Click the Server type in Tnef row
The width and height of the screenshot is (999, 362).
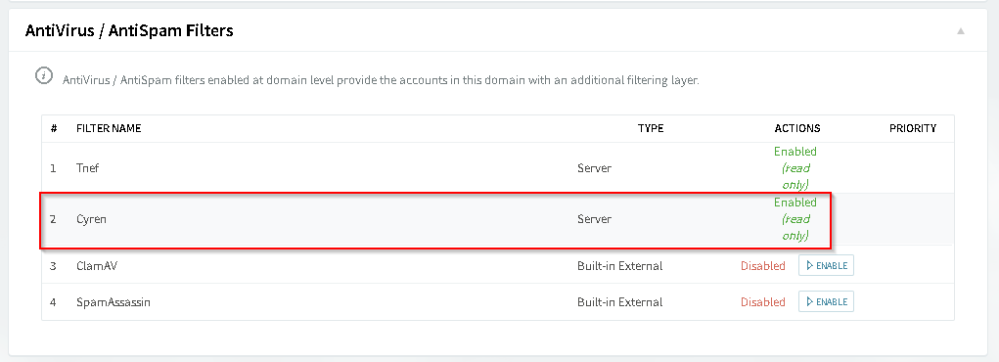[595, 168]
